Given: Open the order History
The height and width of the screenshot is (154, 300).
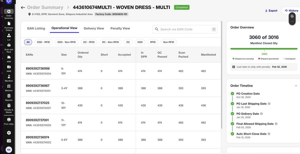Looking at the screenshot, I should [x=291, y=10].
